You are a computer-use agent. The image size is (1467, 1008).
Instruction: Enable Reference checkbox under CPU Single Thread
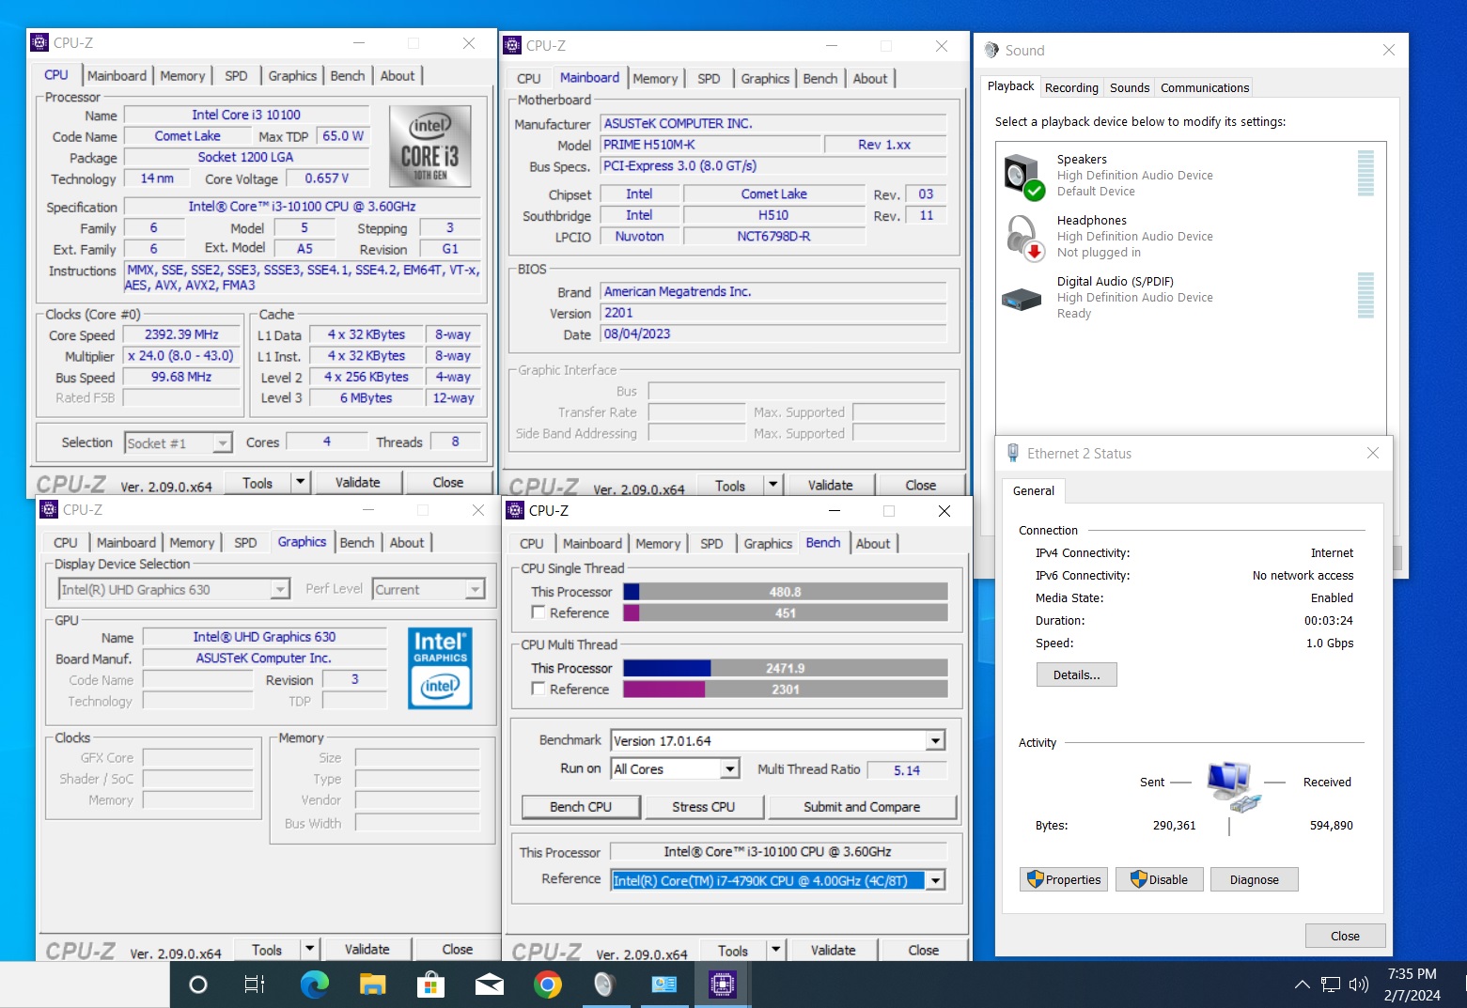pos(538,613)
